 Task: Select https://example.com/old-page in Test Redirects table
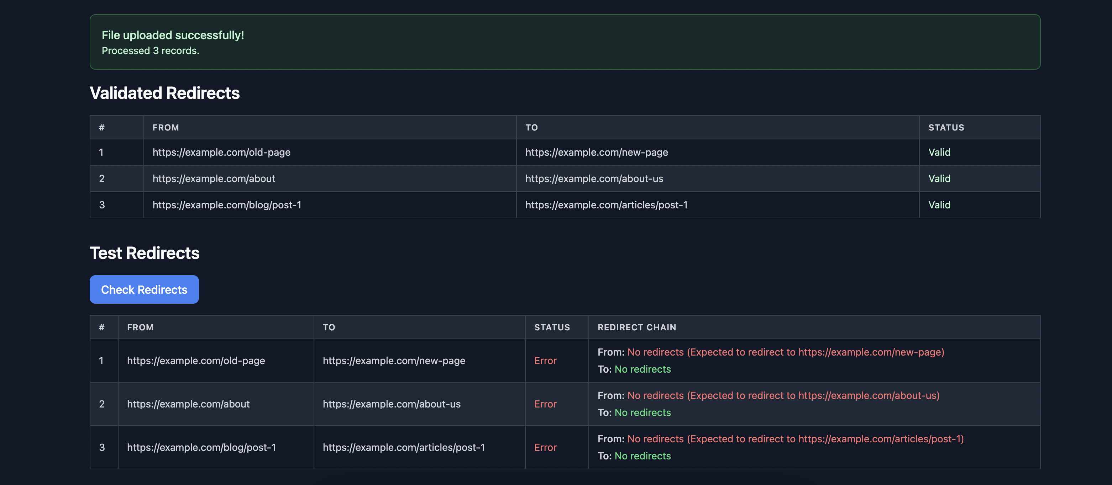[195, 361]
